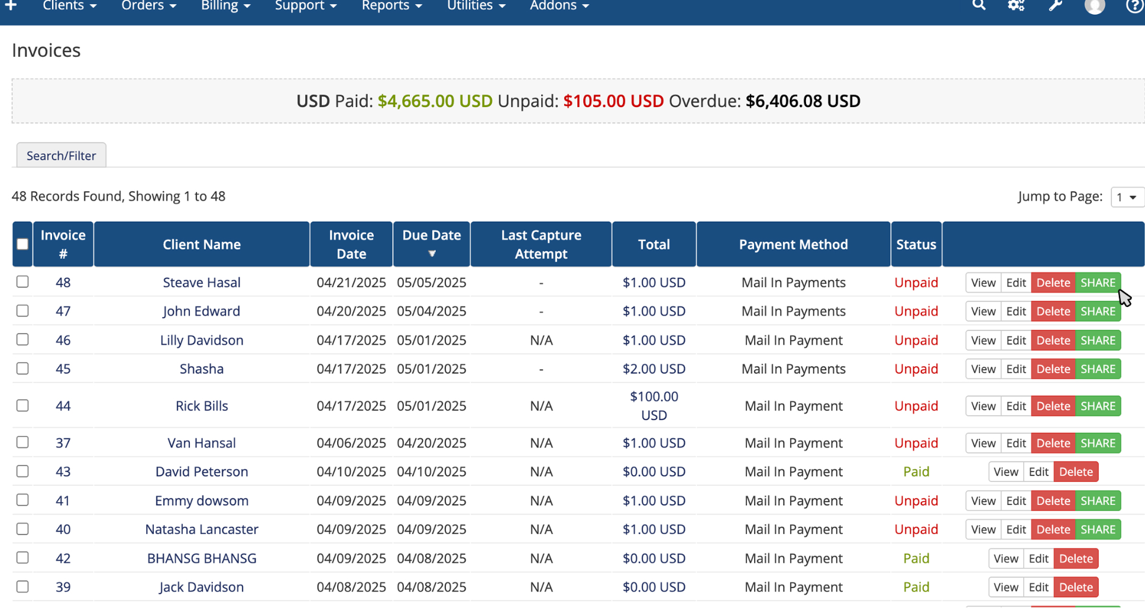Open client link Natasha Lancaster
The width and height of the screenshot is (1145, 608).
click(202, 529)
